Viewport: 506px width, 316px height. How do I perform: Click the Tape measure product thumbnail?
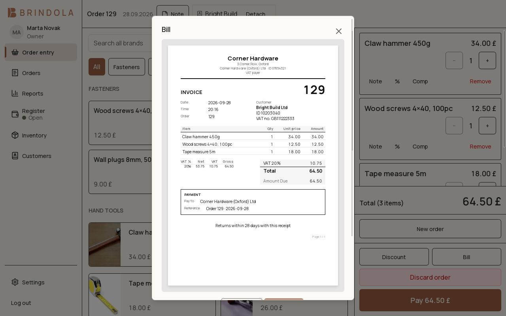pyautogui.click(x=105, y=295)
